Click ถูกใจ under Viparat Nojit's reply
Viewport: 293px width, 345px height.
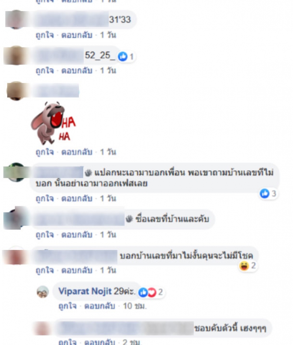point(68,306)
